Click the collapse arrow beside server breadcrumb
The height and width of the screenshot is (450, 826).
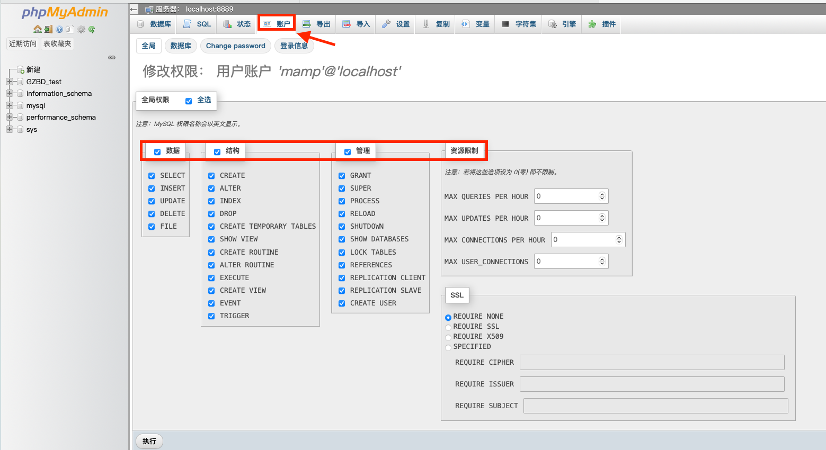pos(134,9)
